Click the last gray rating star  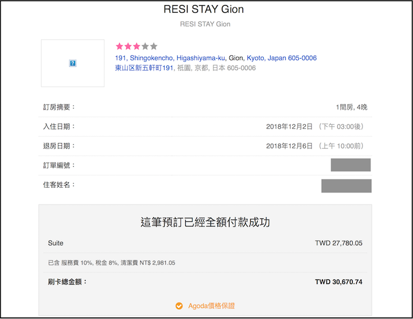(154, 47)
